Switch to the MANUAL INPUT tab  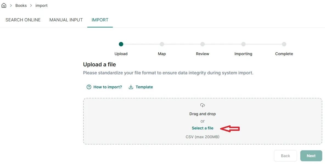click(66, 20)
